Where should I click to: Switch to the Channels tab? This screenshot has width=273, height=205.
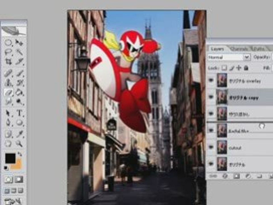[239, 49]
